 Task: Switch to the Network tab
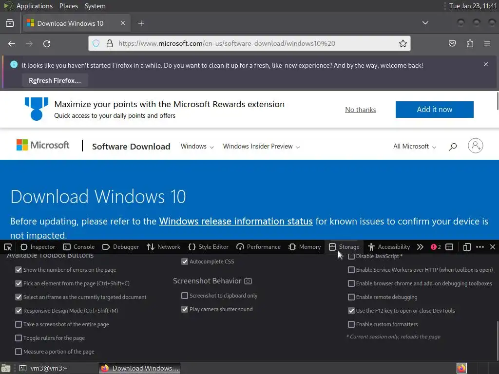164,247
